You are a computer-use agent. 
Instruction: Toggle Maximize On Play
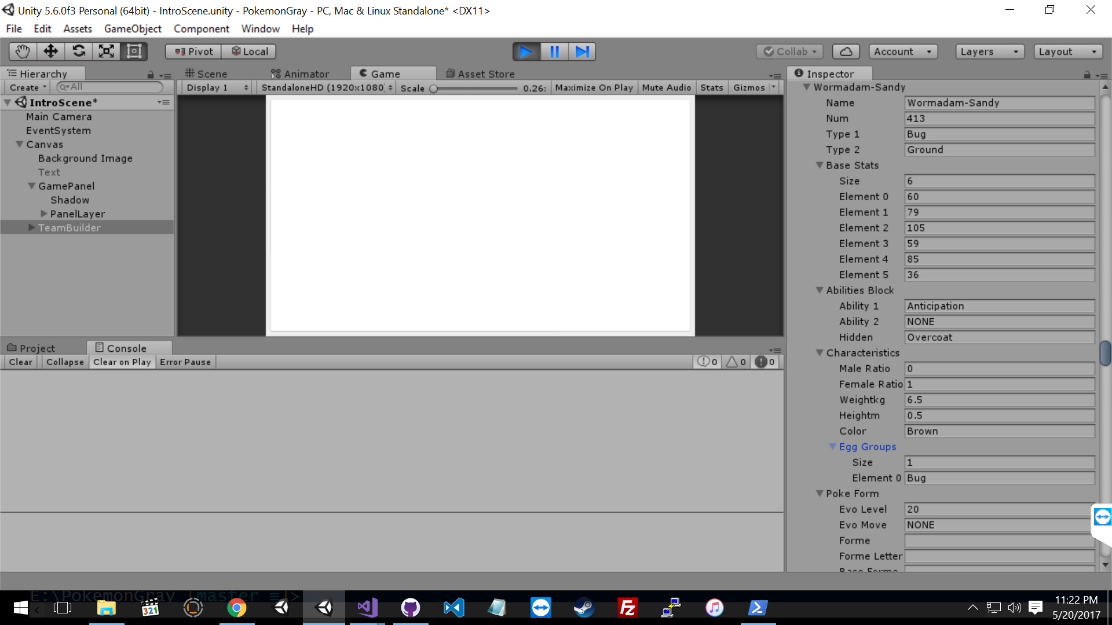(x=594, y=87)
